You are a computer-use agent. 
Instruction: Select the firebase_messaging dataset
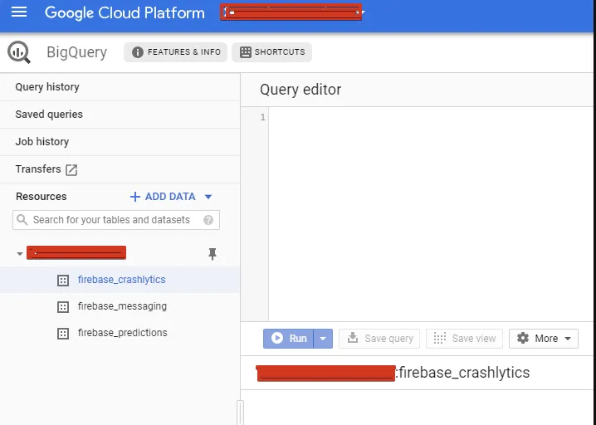coord(122,306)
